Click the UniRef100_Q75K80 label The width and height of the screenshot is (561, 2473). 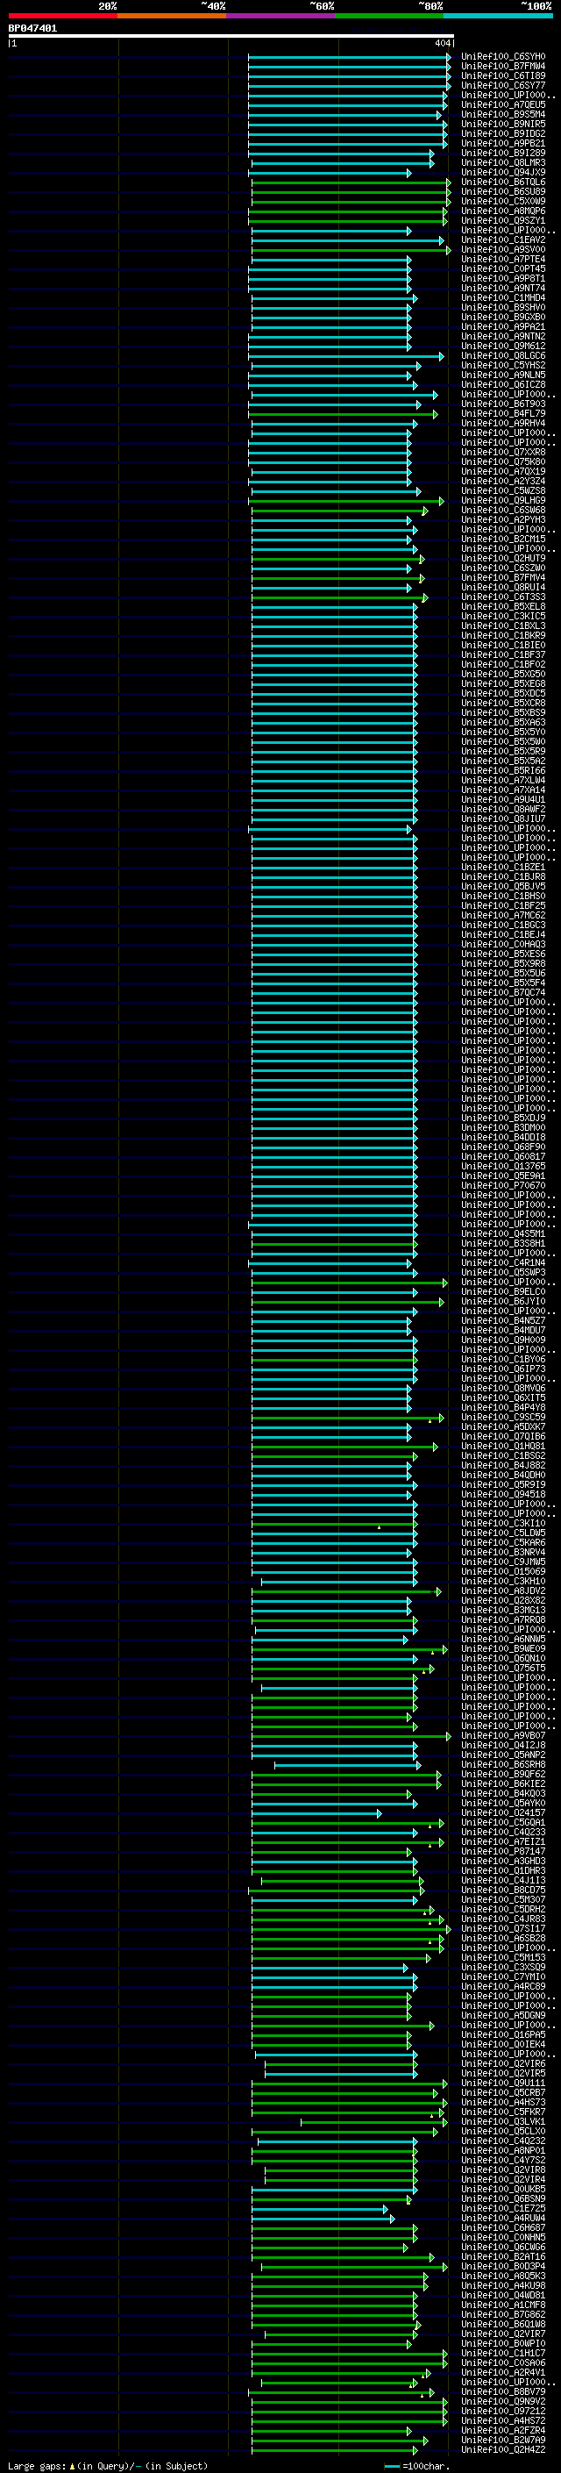coord(503,461)
